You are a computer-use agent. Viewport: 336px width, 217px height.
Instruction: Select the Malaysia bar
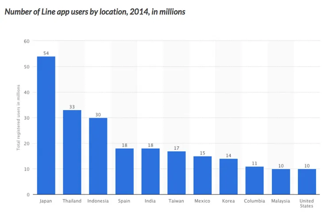click(281, 182)
